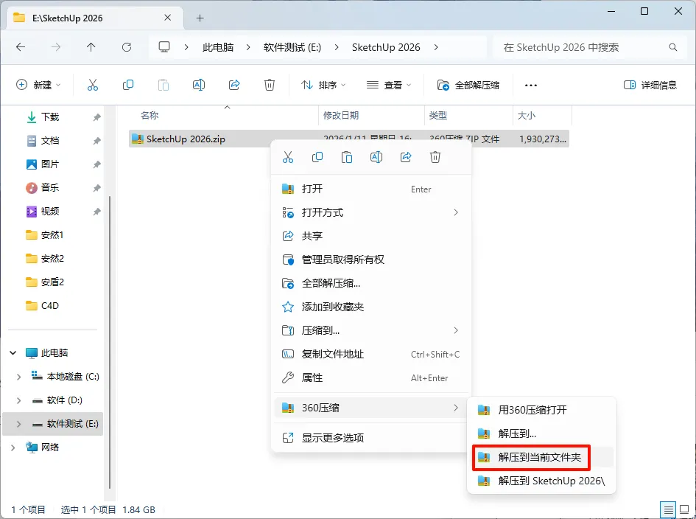
Task: Open the 新建 dropdown
Action: coord(38,85)
